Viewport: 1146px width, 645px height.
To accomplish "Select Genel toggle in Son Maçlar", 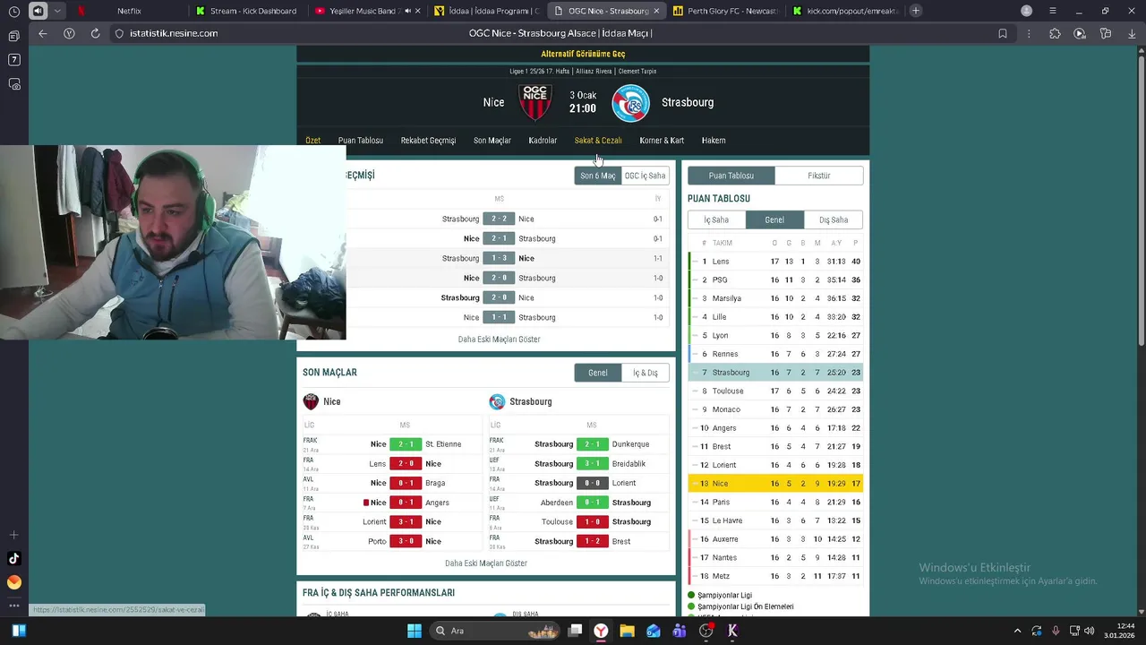I will coord(598,373).
